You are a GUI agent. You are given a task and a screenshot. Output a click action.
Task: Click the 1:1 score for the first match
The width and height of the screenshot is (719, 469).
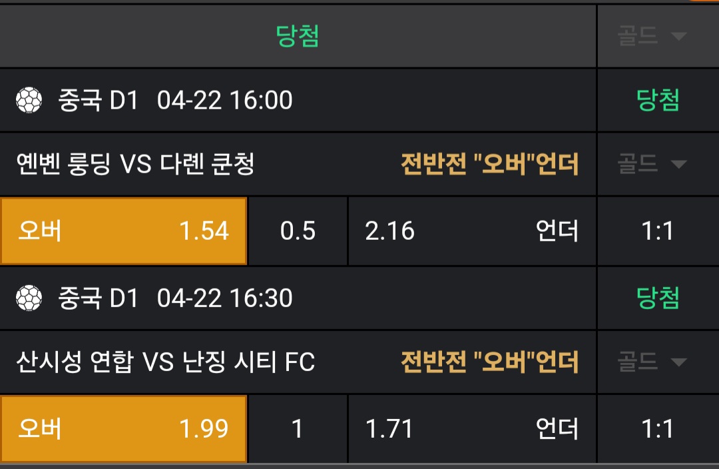658,231
